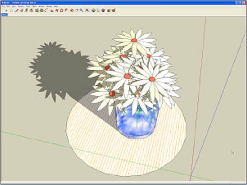Choose the Move tool with red arrows
247x185 pixels.
click(57, 10)
